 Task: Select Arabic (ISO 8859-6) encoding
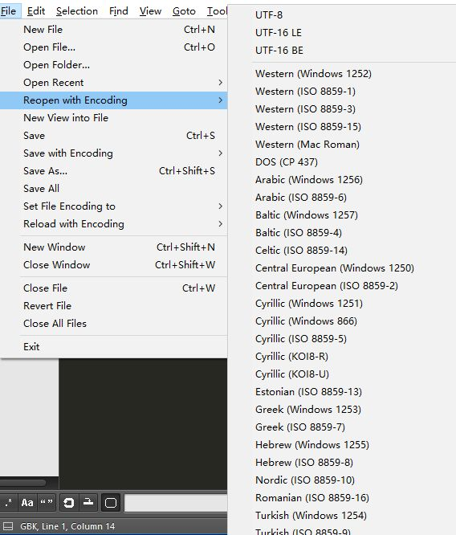tap(342, 198)
